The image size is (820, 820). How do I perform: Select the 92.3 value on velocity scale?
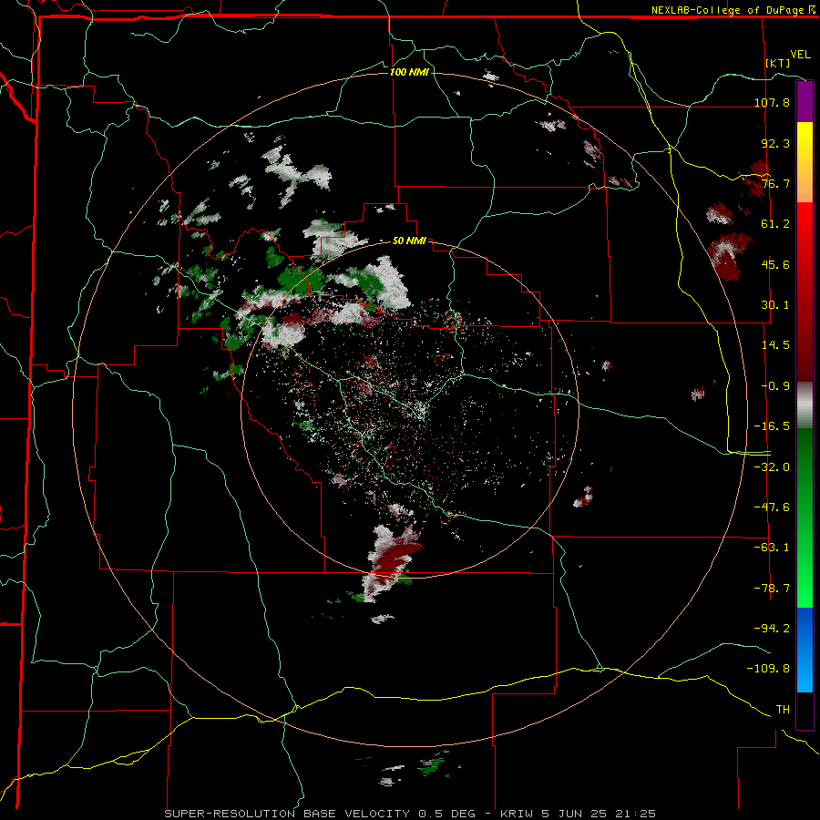pyautogui.click(x=775, y=143)
